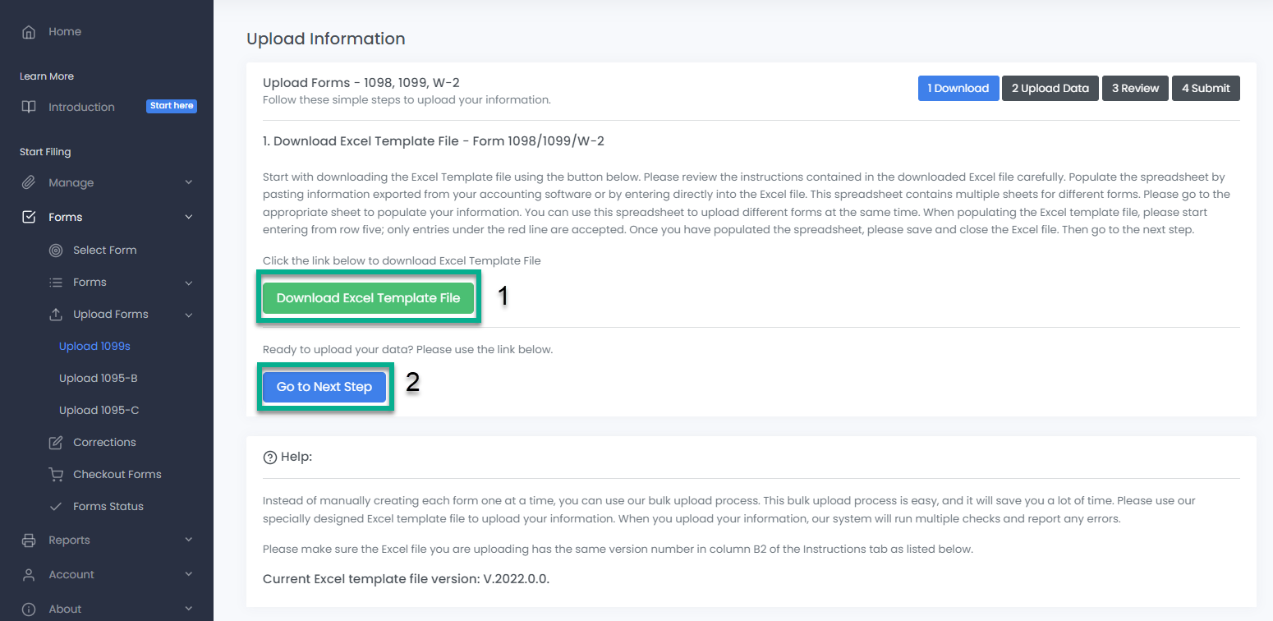The image size is (1273, 621).
Task: Click the Forms Status checkmark icon
Action: click(56, 507)
